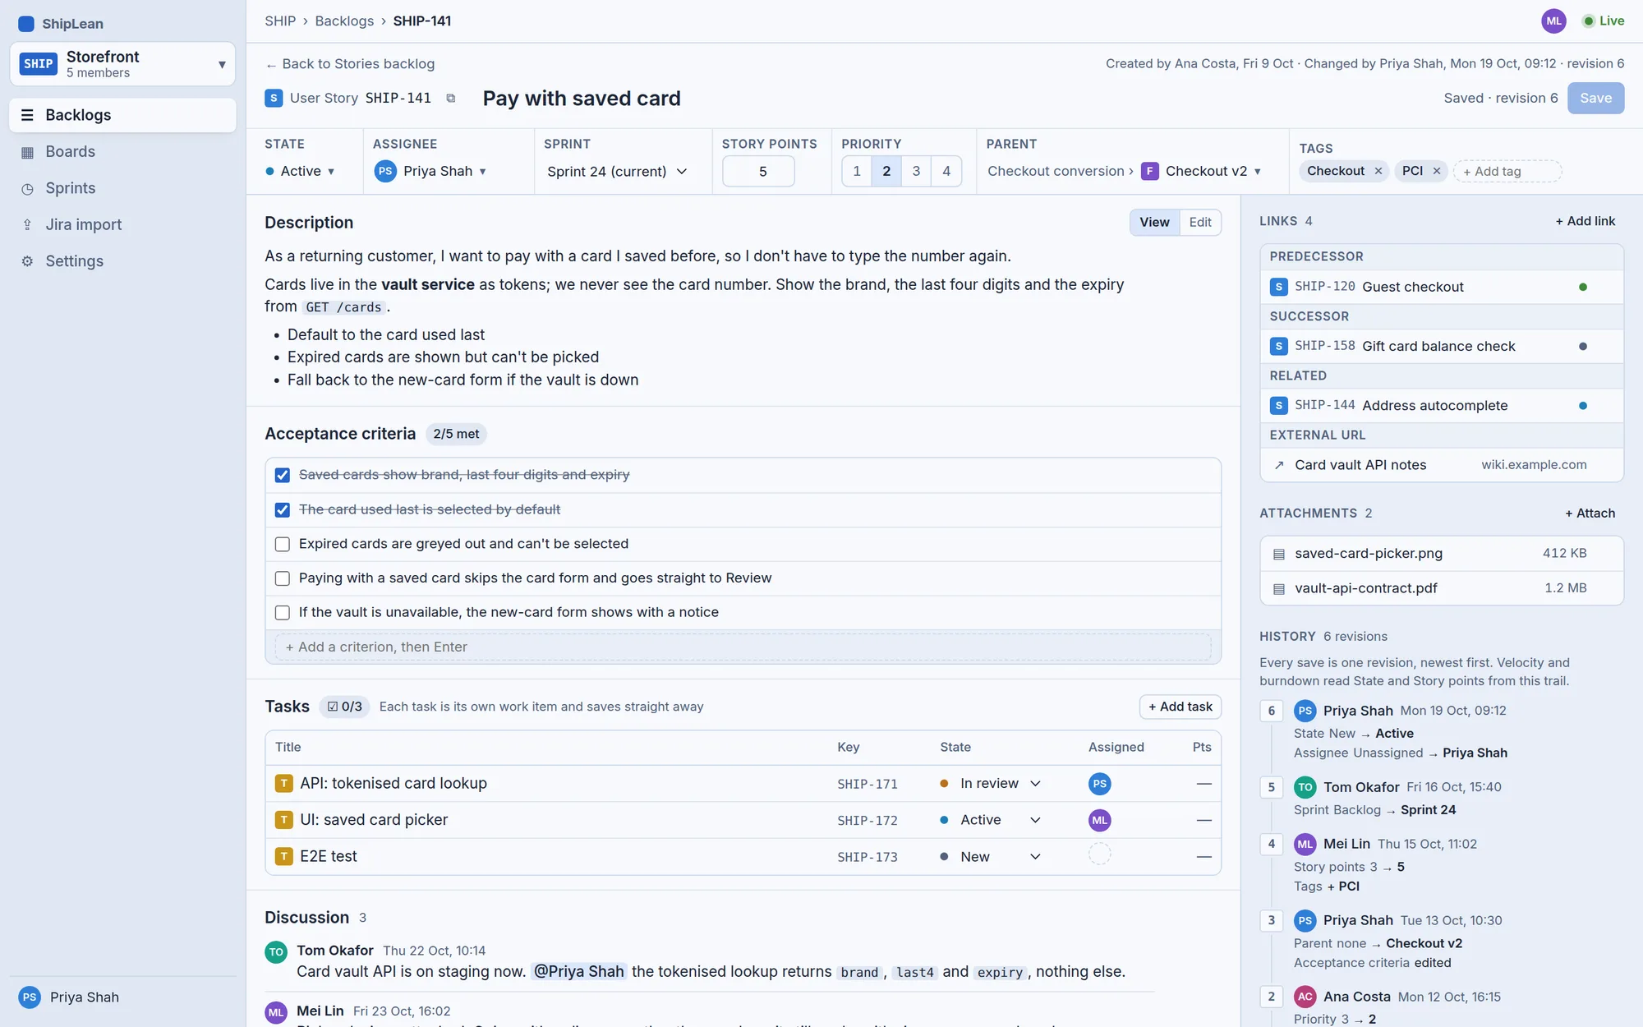Viewport: 1643px width, 1027px height.
Task: Uncheck 'Saved cards show brand' criterion
Action: pos(283,475)
